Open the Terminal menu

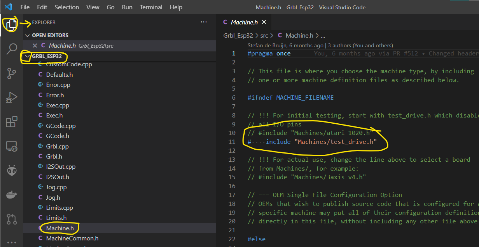coord(151,7)
